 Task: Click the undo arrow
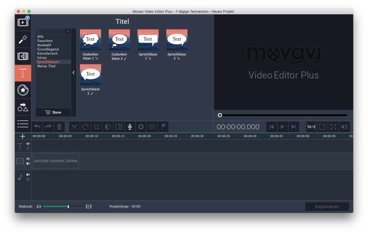click(37, 127)
